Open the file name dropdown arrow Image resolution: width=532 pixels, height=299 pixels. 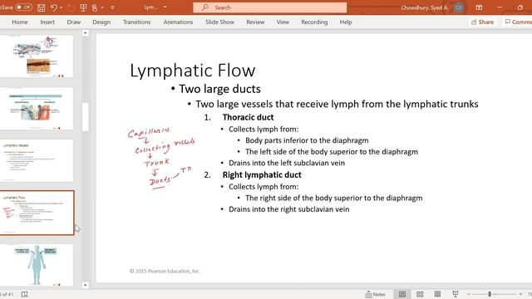click(165, 7)
